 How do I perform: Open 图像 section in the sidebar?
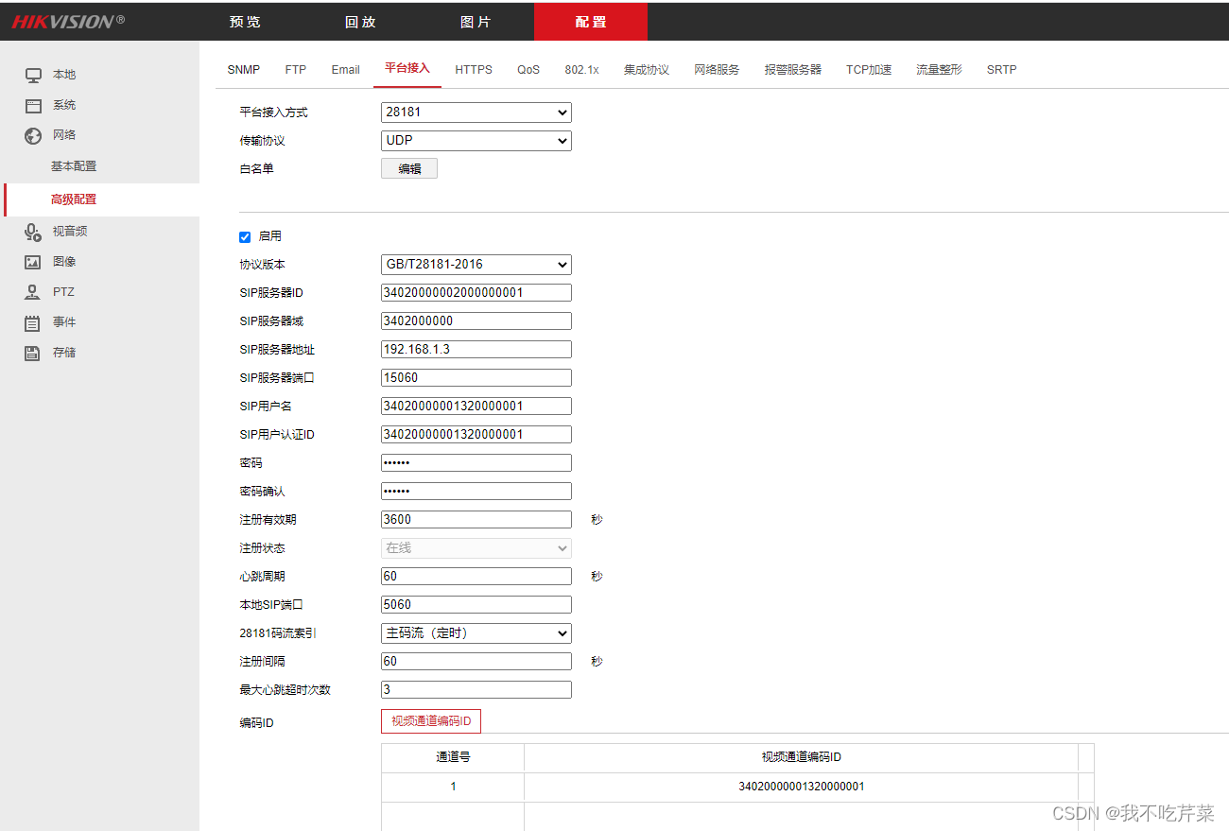(64, 262)
